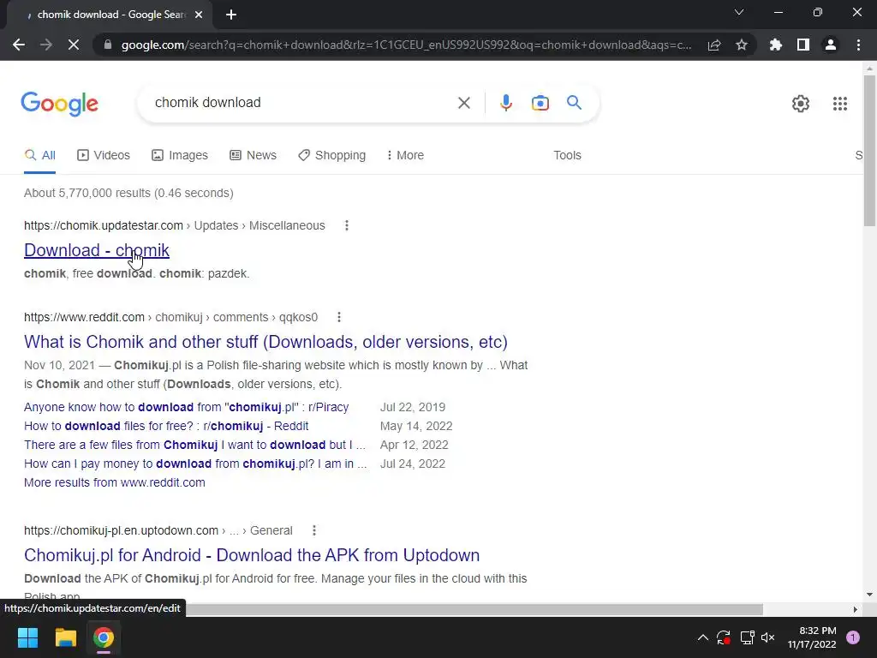Open the taskbar clock and date
877x658 pixels.
point(812,637)
